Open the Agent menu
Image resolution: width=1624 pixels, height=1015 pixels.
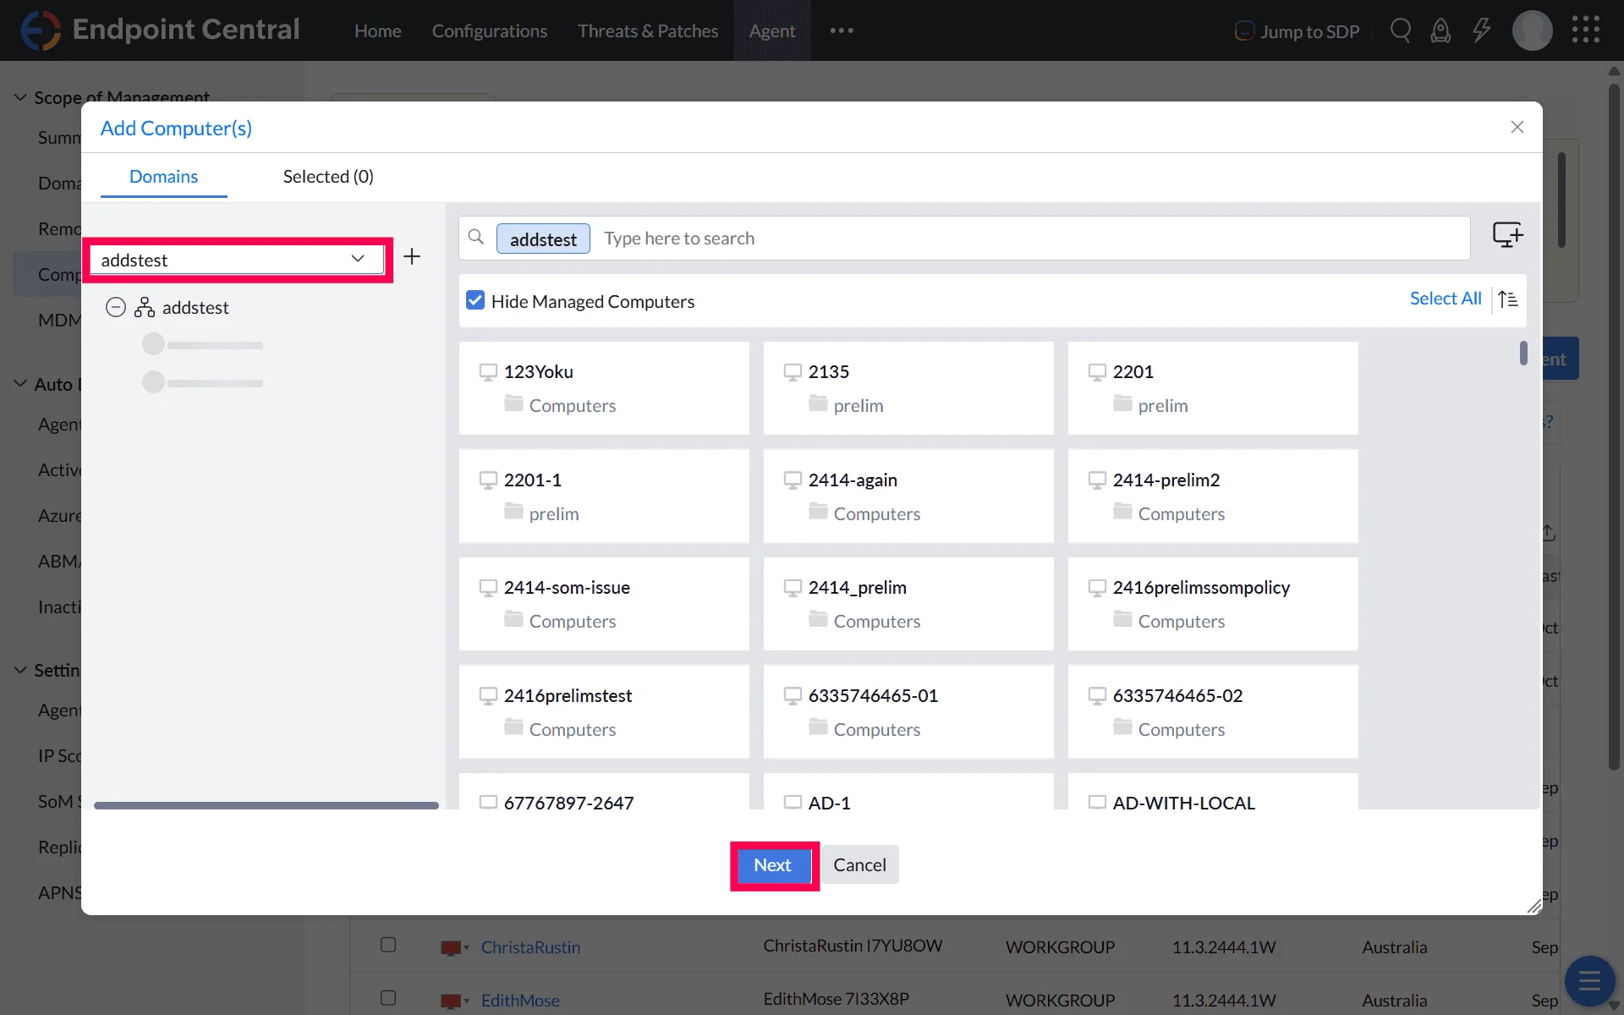[772, 30]
